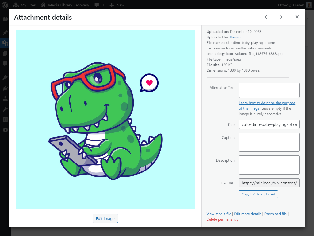Open the Media sidebar icon
The width and height of the screenshot is (314, 236).
[5, 43]
